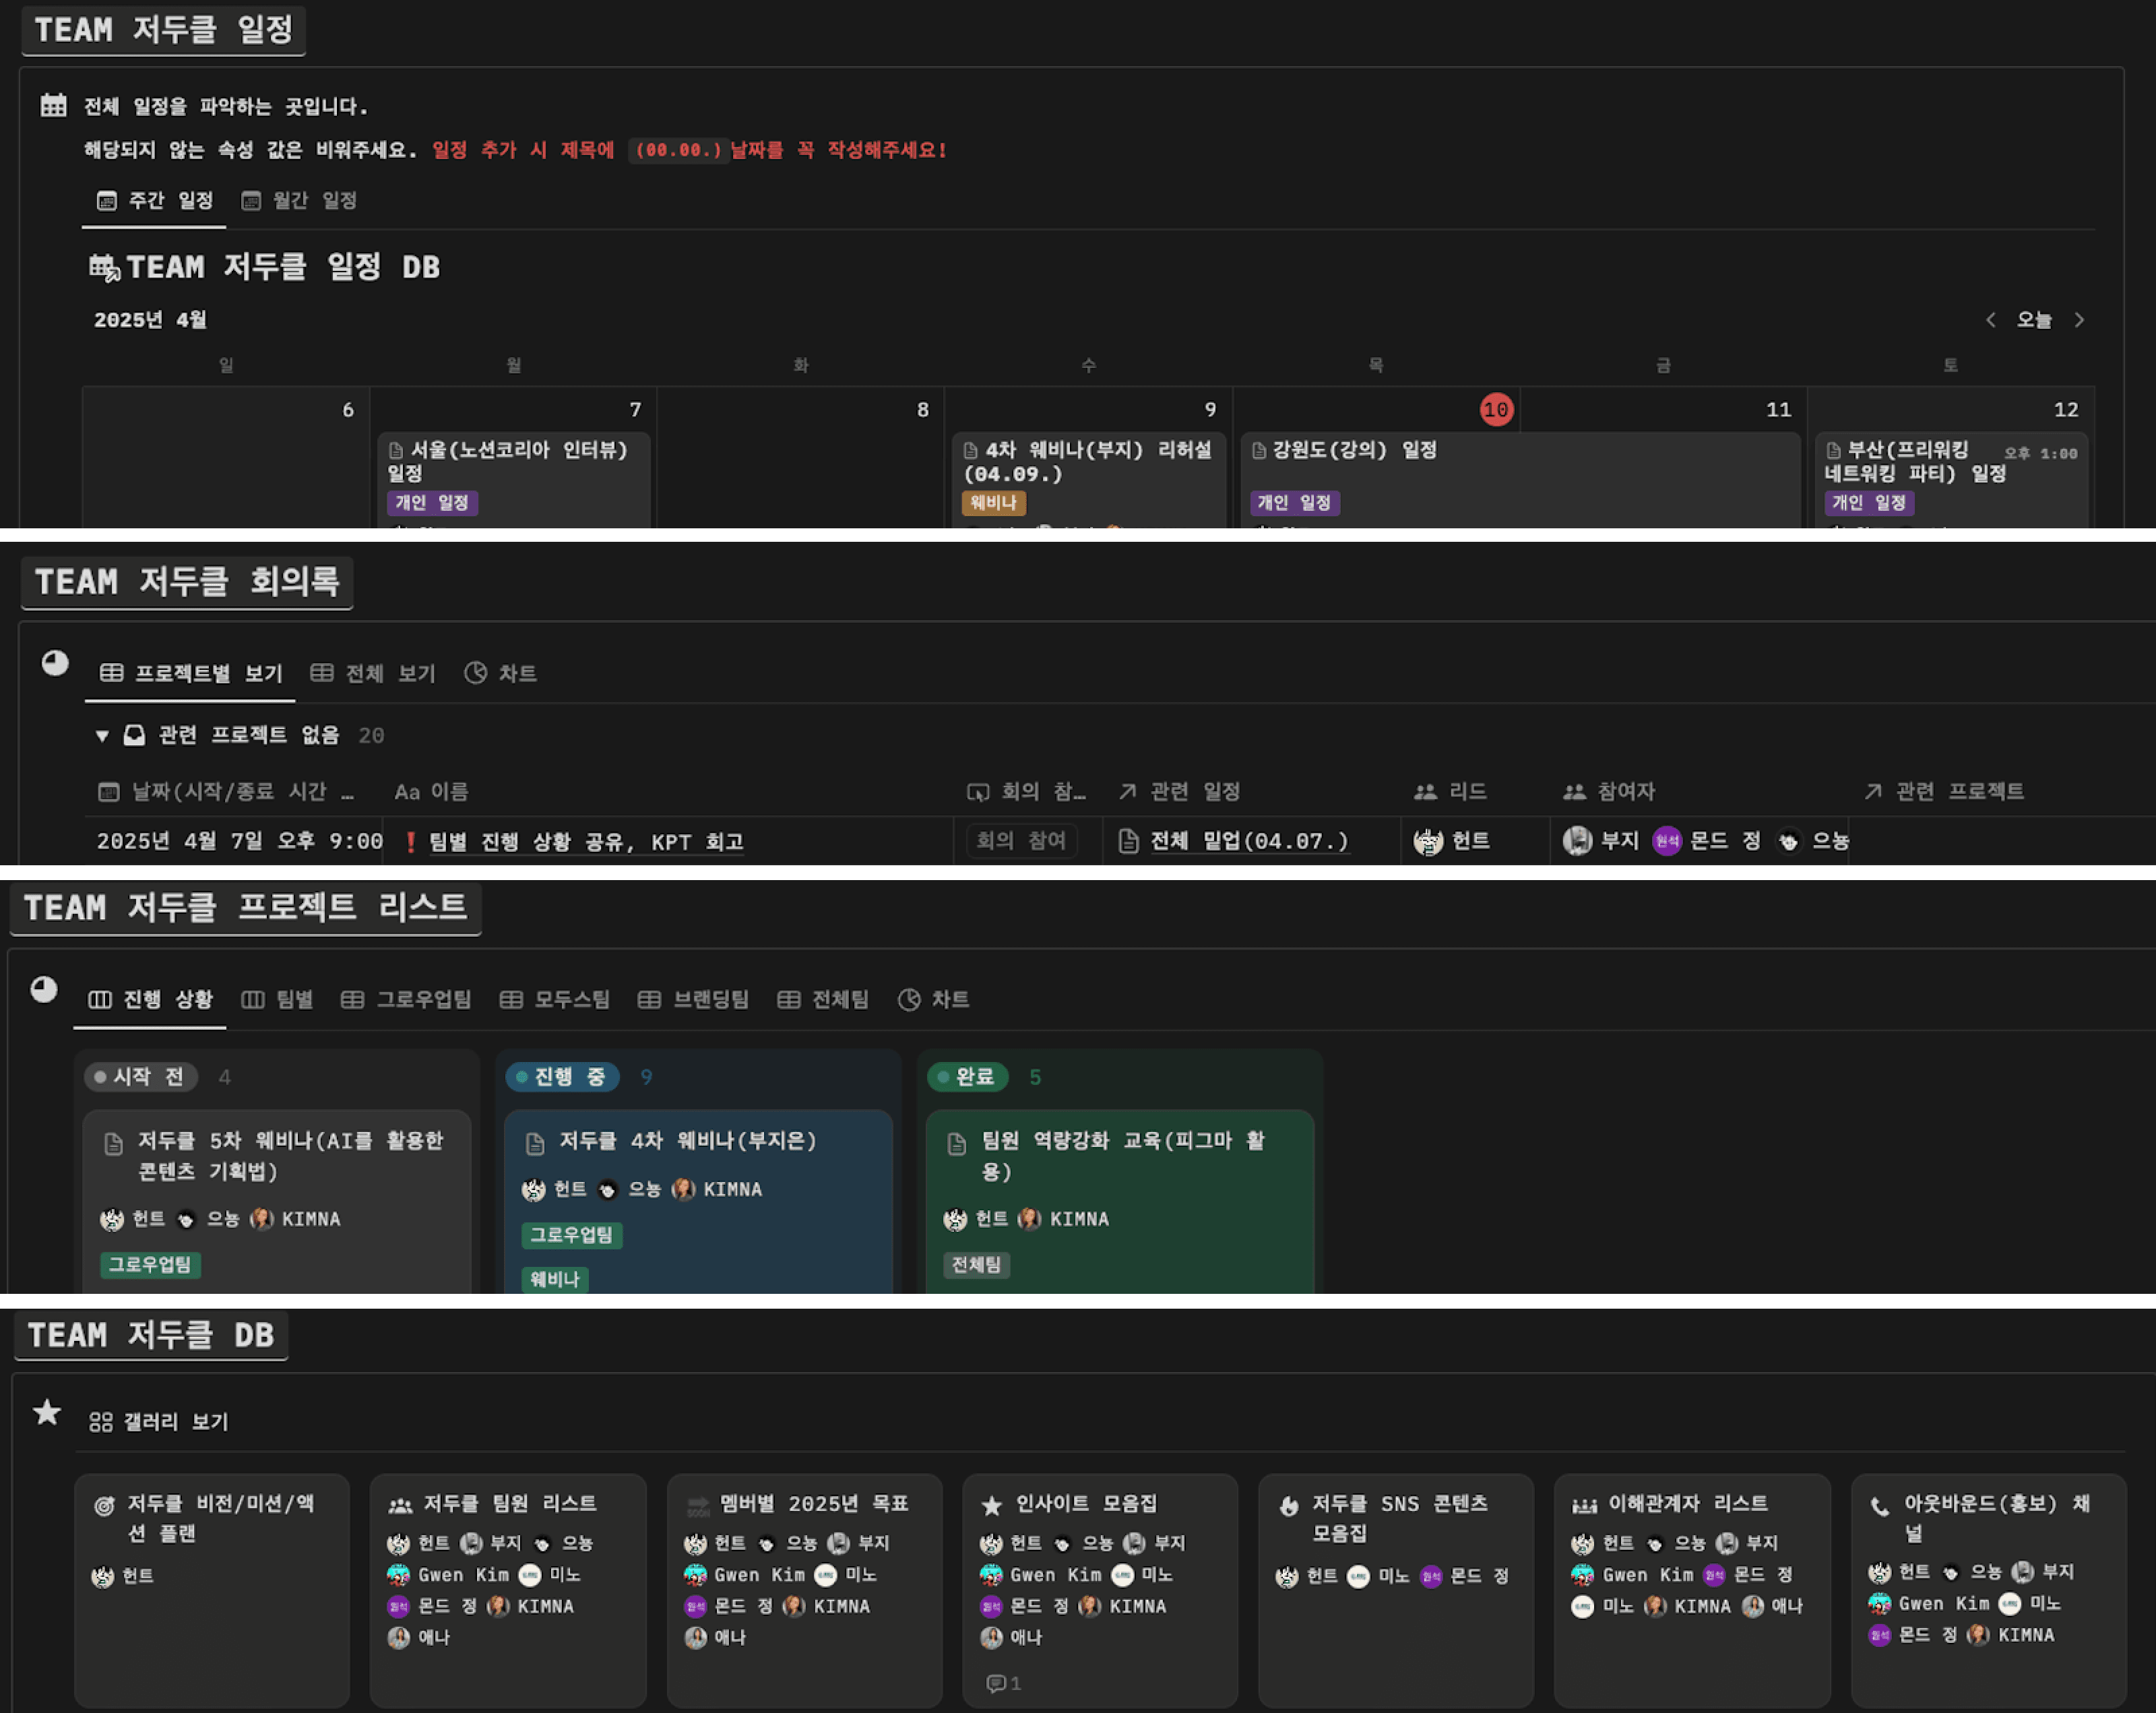Click the TEAM 저두클 일정 DB icon
Image resolution: width=2156 pixels, height=1713 pixels.
click(x=104, y=267)
